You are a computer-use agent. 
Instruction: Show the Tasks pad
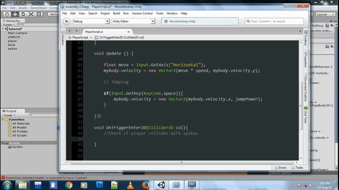(298, 168)
